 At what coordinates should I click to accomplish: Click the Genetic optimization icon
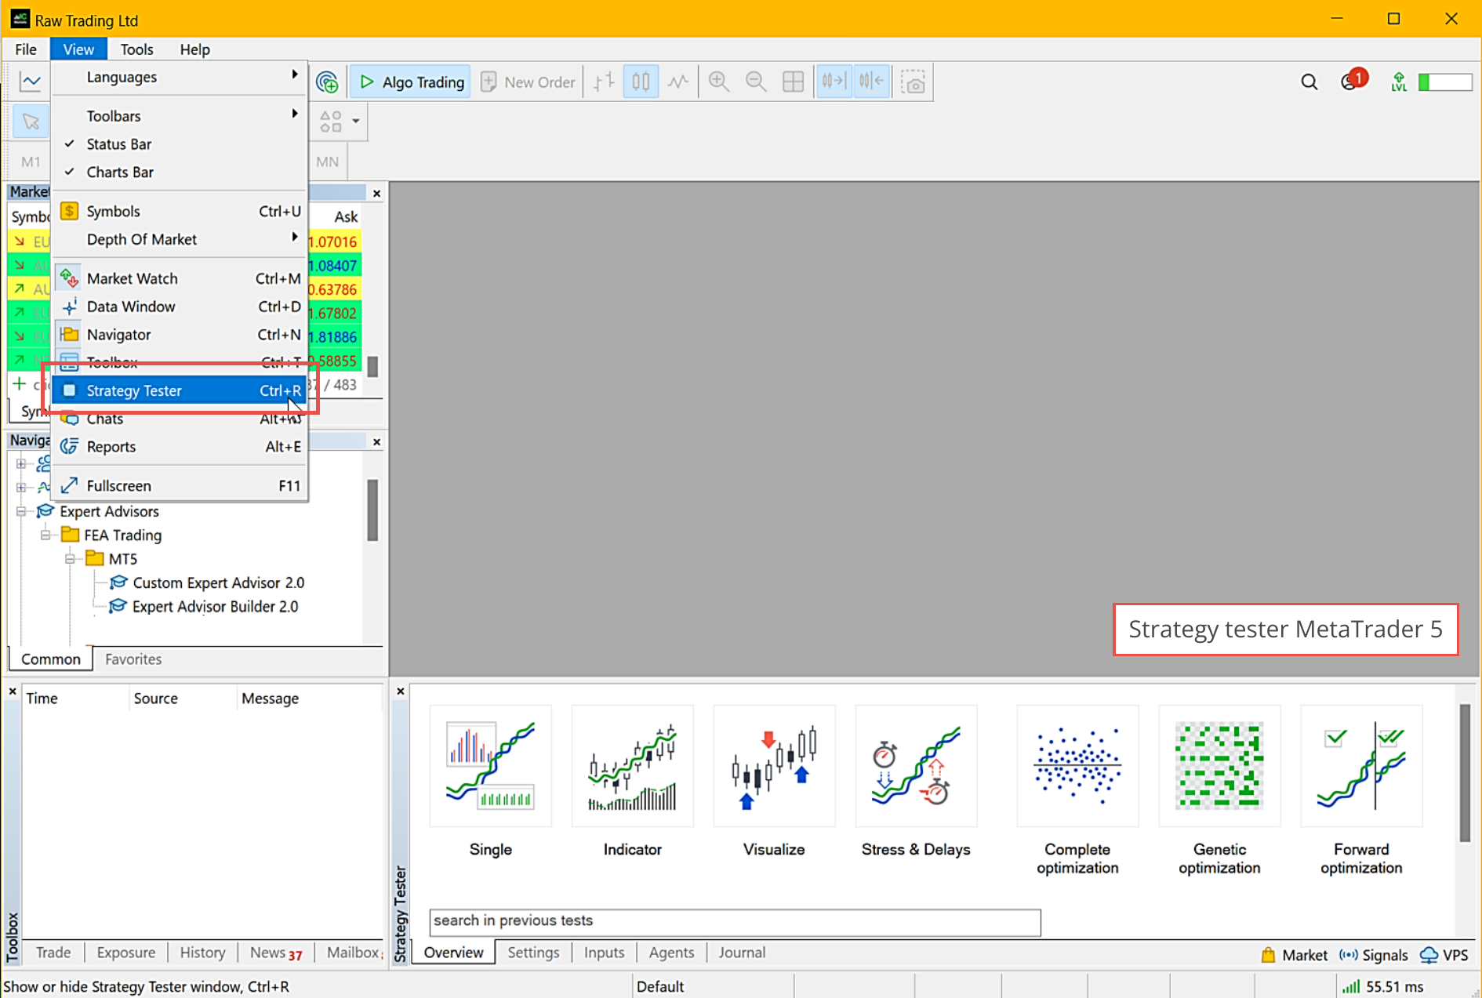pos(1219,766)
